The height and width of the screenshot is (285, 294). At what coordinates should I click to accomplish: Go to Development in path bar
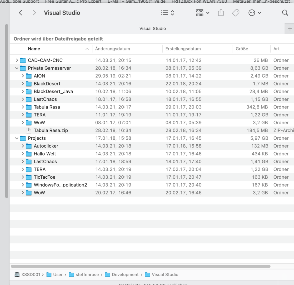[125, 275]
